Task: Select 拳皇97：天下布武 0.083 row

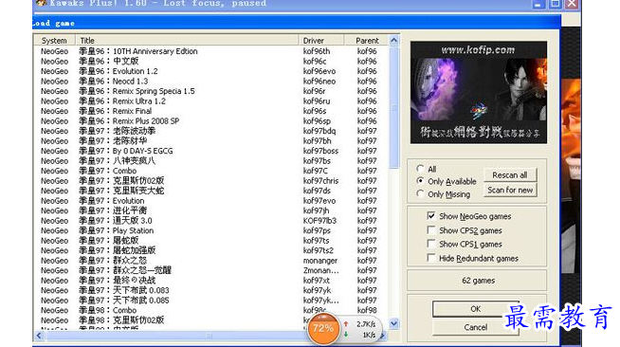Action: (x=210, y=290)
